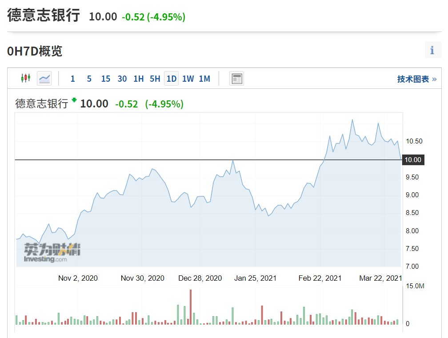Select the 5H interval

pyautogui.click(x=155, y=79)
